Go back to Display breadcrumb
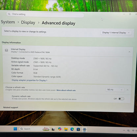The width and height of the screenshot is (137, 137). click(28, 22)
